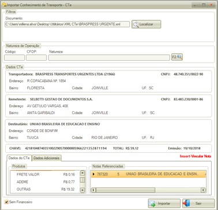Click the Documento file path field

pos(67,24)
